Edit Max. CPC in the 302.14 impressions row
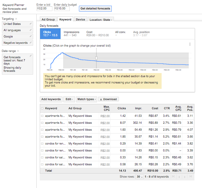Screen dimensions: 202x188 pyautogui.click(x=105, y=123)
